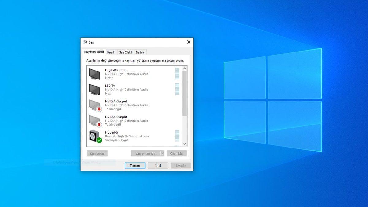Click the LED TV monitor icon
This screenshot has height=207, width=368.
coord(95,89)
